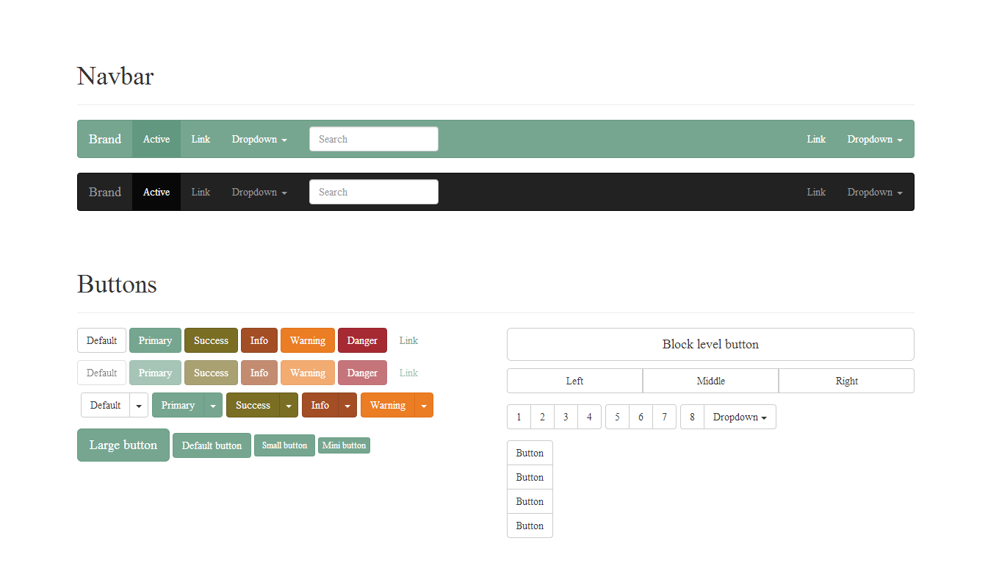Click the Small button
The image size is (999, 588).
tap(284, 445)
